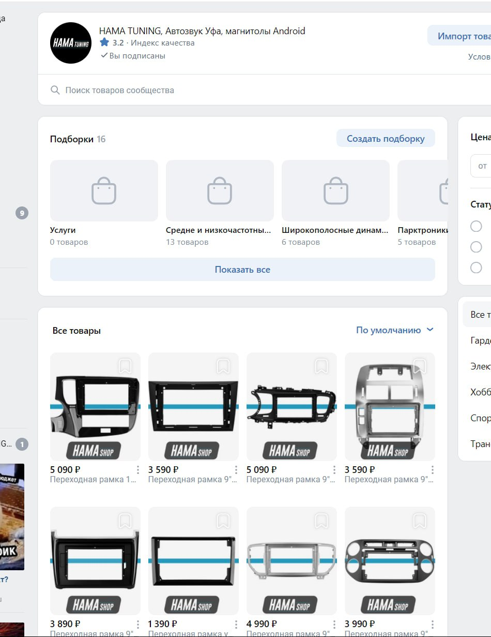Open three-dot menu for 3 990 ₽ product

[x=433, y=624]
